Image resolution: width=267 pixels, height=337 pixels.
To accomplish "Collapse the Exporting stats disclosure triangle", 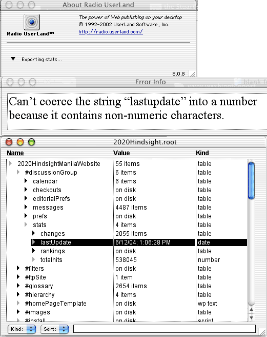I will point(13,59).
